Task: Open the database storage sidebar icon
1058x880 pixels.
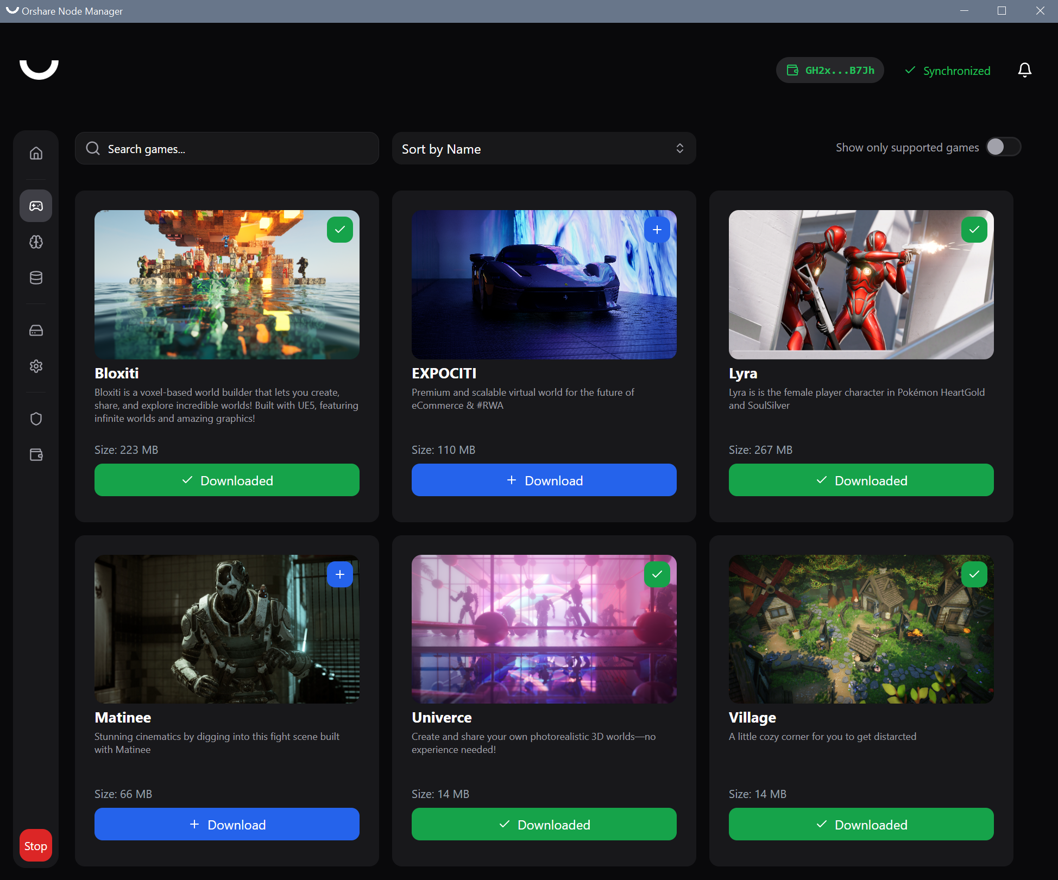Action: [36, 278]
